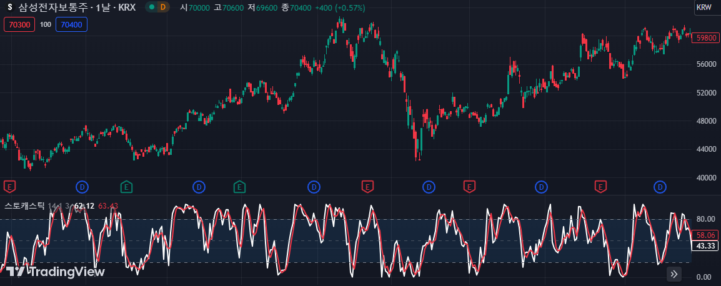The image size is (721, 286).
Task: Click the 시70000 open value
Action: tap(194, 8)
